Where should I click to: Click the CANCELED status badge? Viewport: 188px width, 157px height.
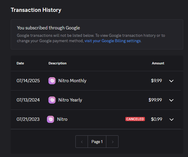135,119
